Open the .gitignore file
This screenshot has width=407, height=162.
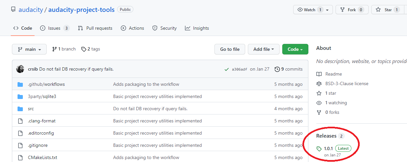38,145
